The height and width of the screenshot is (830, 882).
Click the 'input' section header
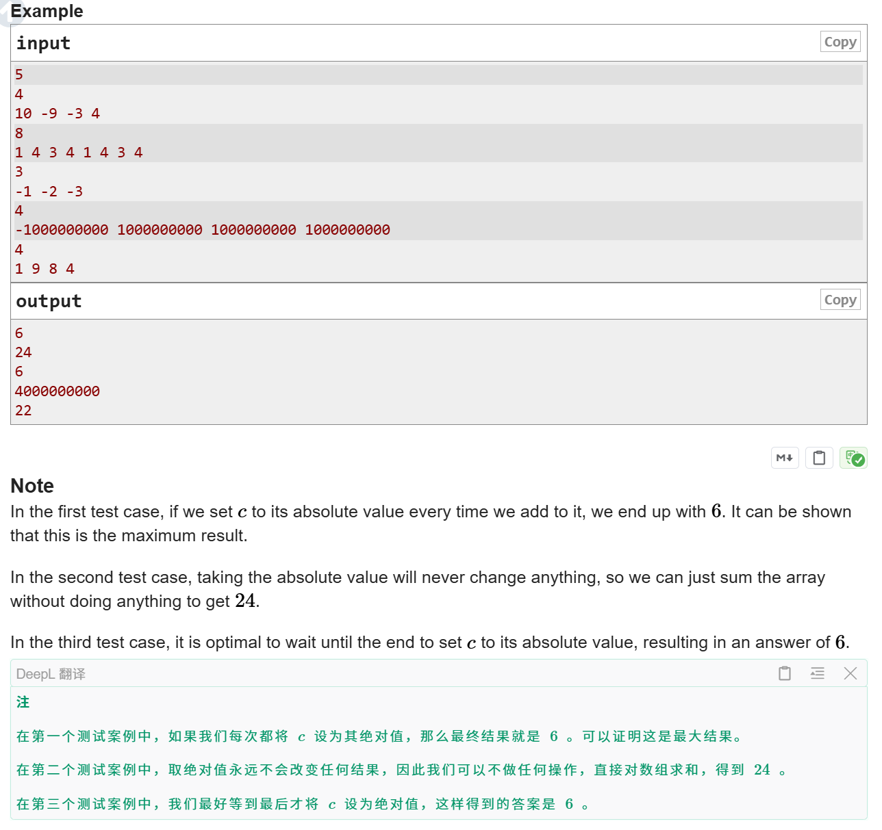click(x=43, y=43)
